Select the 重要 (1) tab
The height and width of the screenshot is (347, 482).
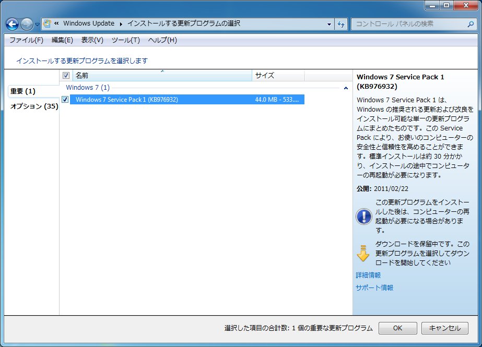coord(33,91)
